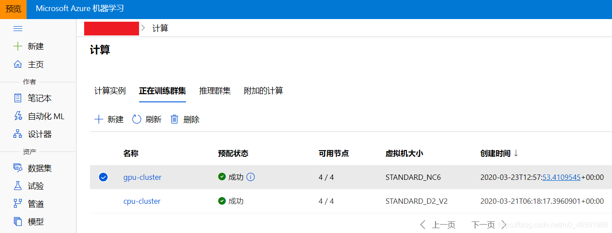
Task: Click the 管道 pipelines icon
Action: pos(18,204)
